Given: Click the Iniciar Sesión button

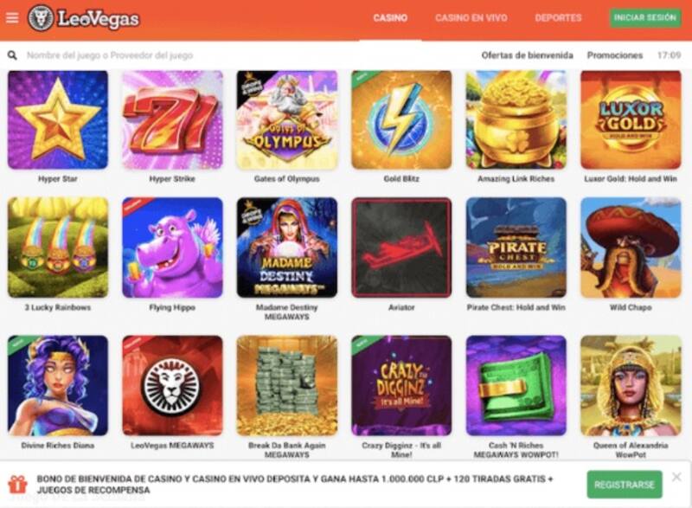Looking at the screenshot, I should tap(644, 18).
